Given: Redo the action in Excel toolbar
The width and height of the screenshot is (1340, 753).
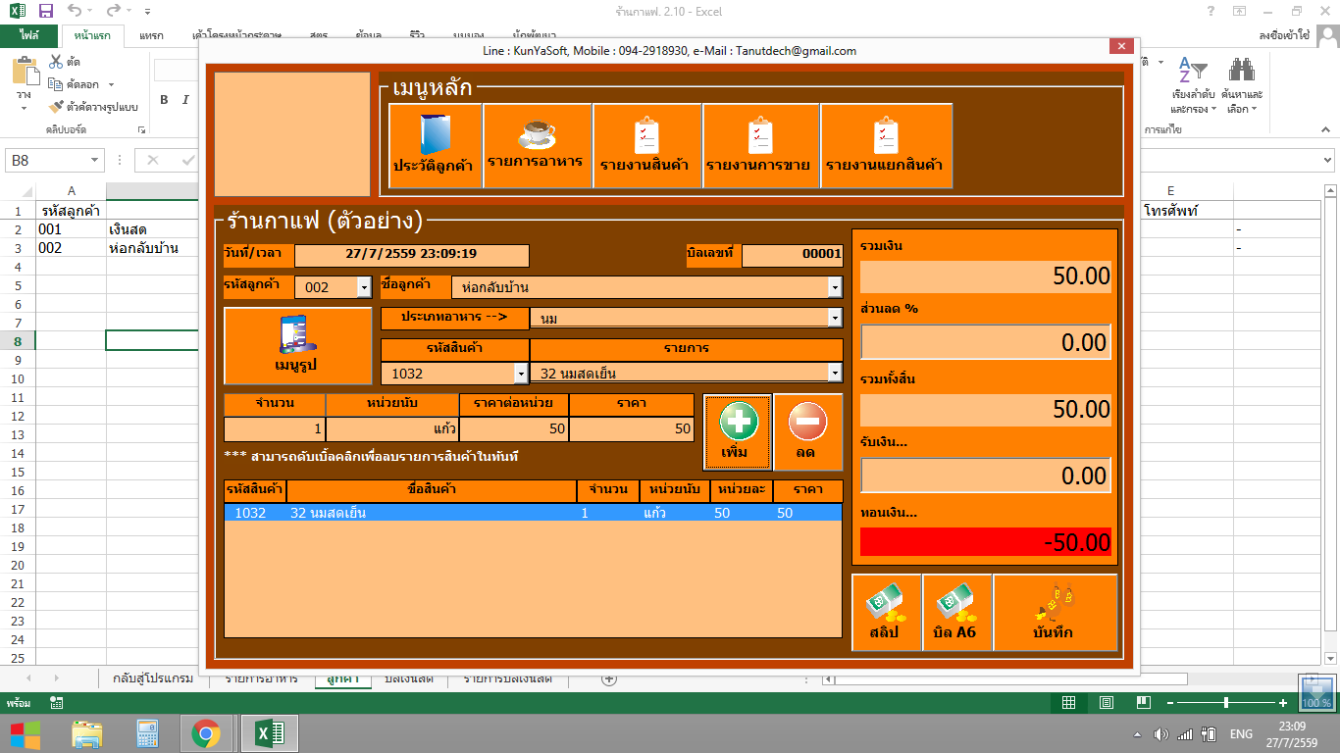Looking at the screenshot, I should coord(113,11).
